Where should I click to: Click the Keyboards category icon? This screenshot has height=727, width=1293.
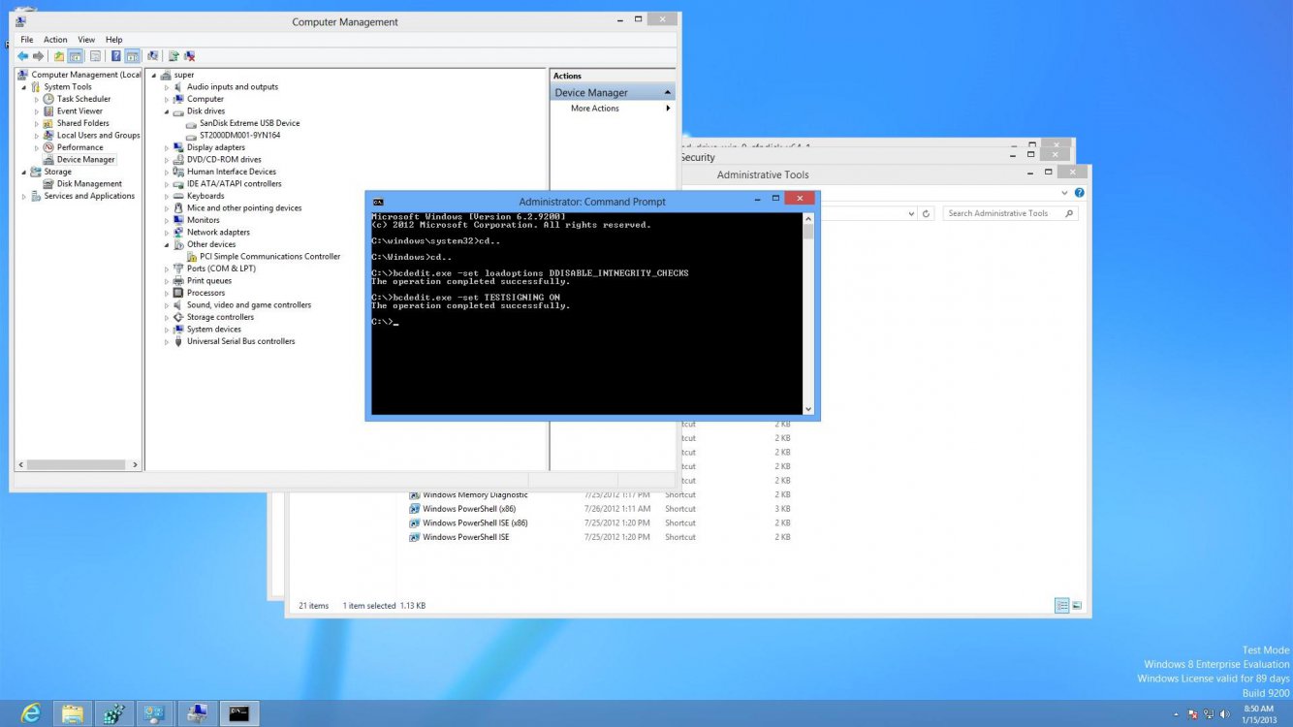coord(178,196)
